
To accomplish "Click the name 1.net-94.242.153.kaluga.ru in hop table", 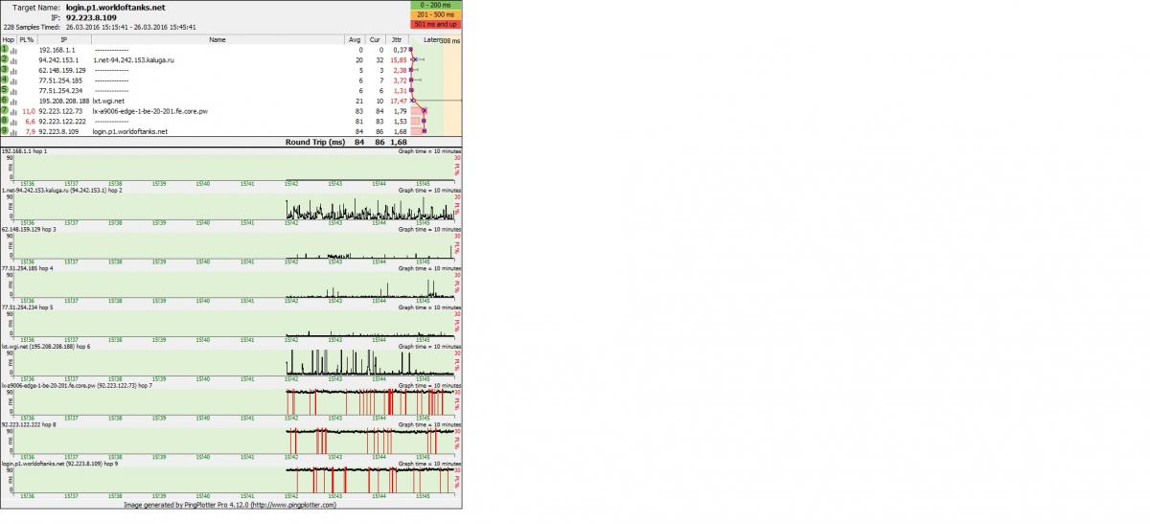I will coord(133,59).
